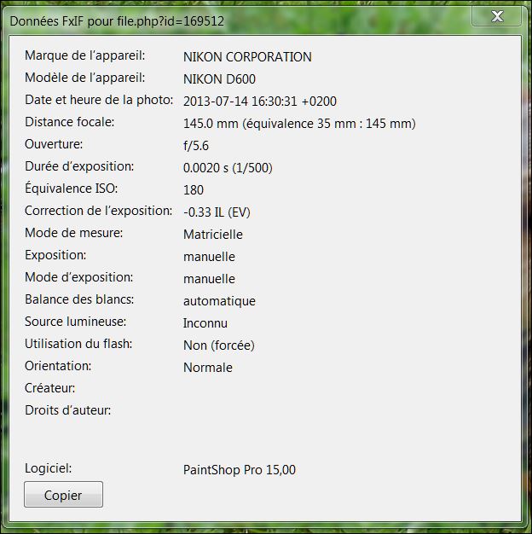
Task: Click the label 'Droits d'auteur:'
Action: pos(67,409)
